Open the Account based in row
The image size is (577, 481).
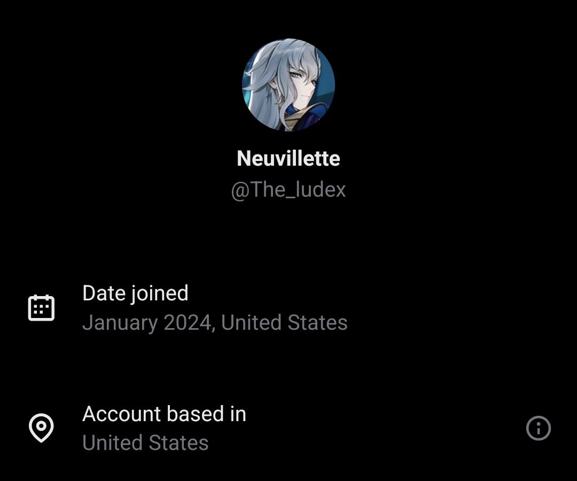[x=288, y=428]
